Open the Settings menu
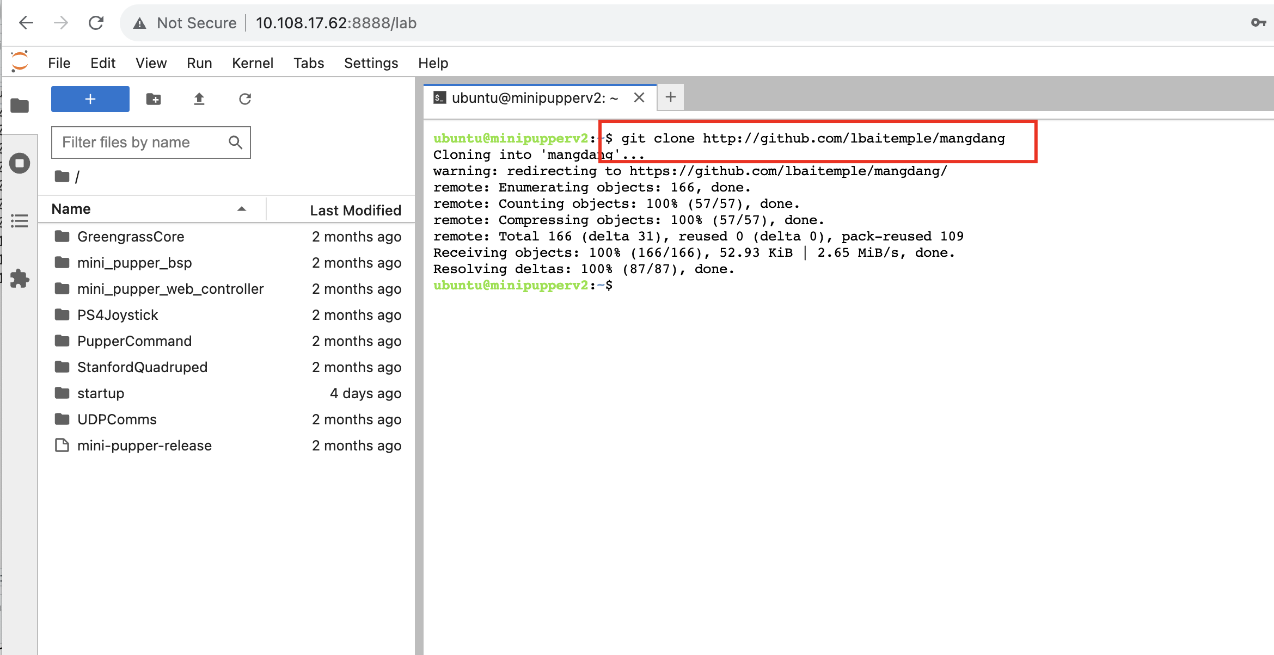Image resolution: width=1274 pixels, height=655 pixels. pyautogui.click(x=371, y=63)
